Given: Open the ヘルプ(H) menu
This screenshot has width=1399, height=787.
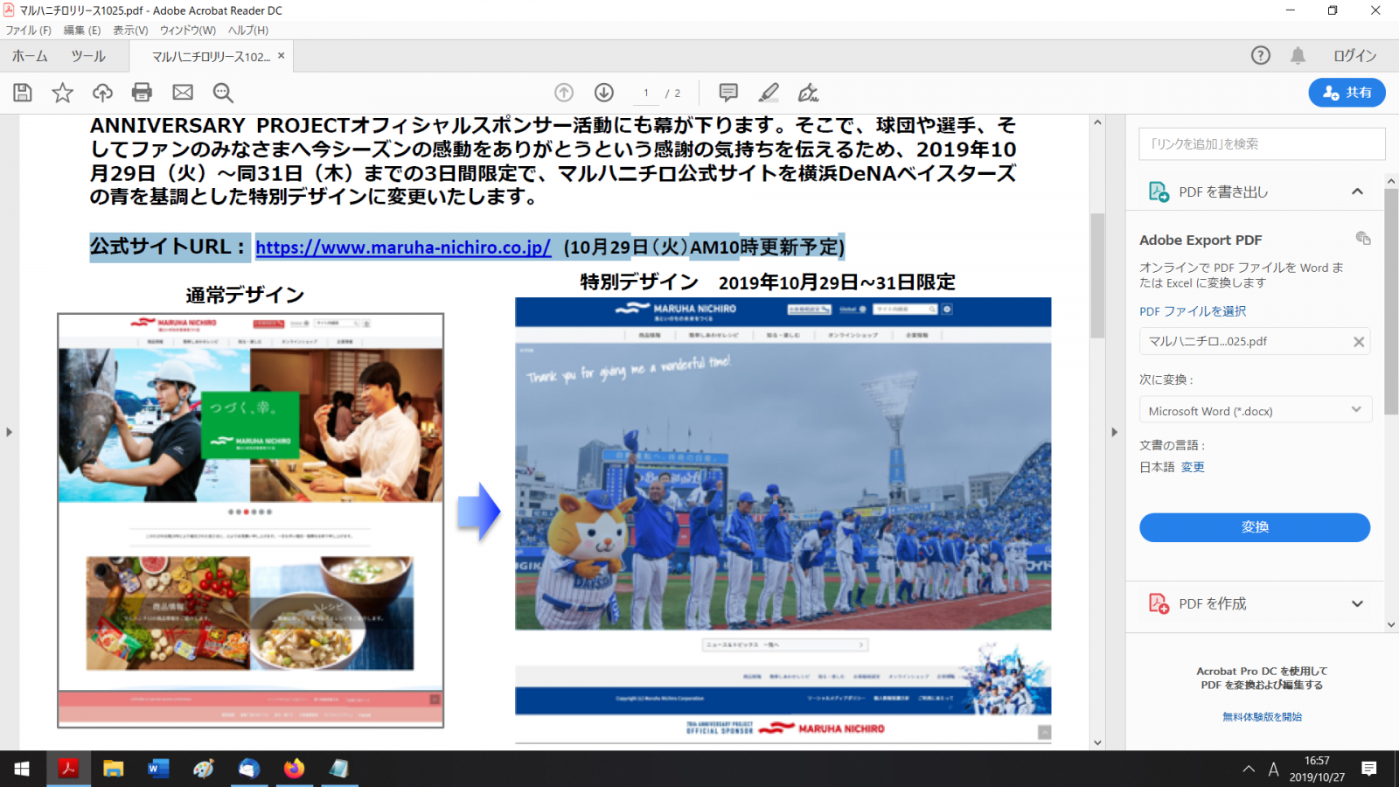Looking at the screenshot, I should (248, 30).
